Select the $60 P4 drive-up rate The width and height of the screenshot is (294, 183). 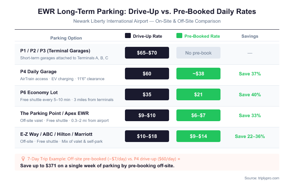pyautogui.click(x=147, y=74)
